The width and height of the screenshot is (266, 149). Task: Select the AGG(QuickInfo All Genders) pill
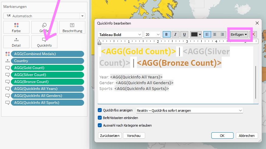pyautogui.click(x=47, y=96)
